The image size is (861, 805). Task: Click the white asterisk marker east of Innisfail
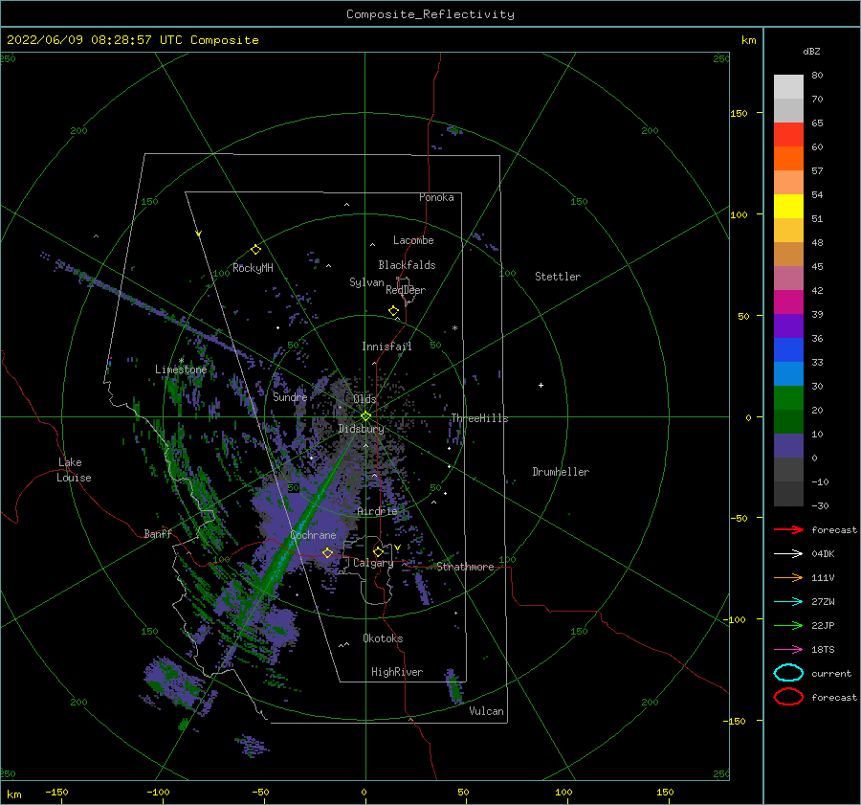coord(454,328)
